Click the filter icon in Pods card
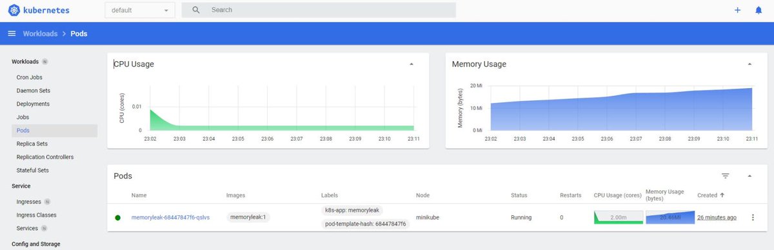The image size is (774, 250). pyautogui.click(x=726, y=175)
